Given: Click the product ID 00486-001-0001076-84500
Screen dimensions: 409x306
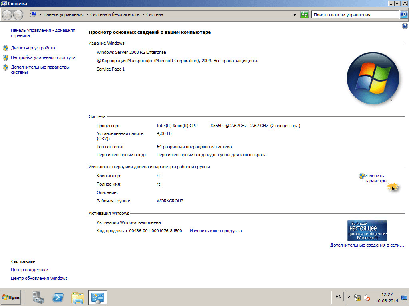Looking at the screenshot, I should pyautogui.click(x=155, y=231).
